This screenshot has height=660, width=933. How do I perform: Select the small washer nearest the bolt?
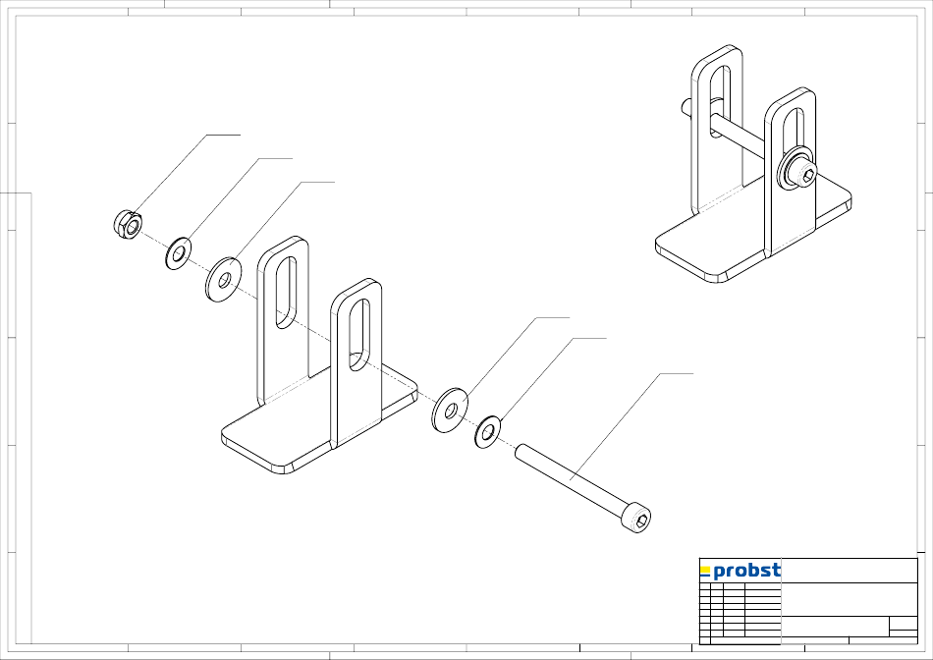(x=488, y=432)
